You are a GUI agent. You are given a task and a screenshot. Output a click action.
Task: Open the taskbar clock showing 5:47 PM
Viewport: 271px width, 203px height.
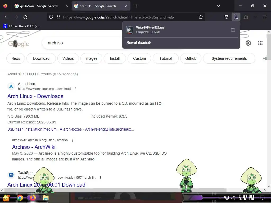tap(246, 198)
